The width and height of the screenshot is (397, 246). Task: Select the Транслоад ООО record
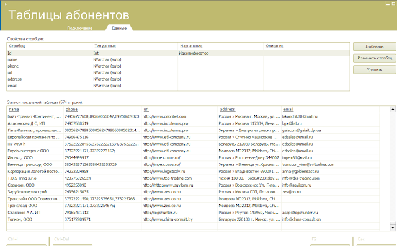click(x=193, y=206)
